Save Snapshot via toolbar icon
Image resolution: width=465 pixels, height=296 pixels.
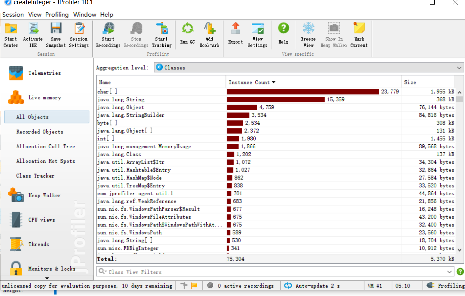tap(56, 35)
